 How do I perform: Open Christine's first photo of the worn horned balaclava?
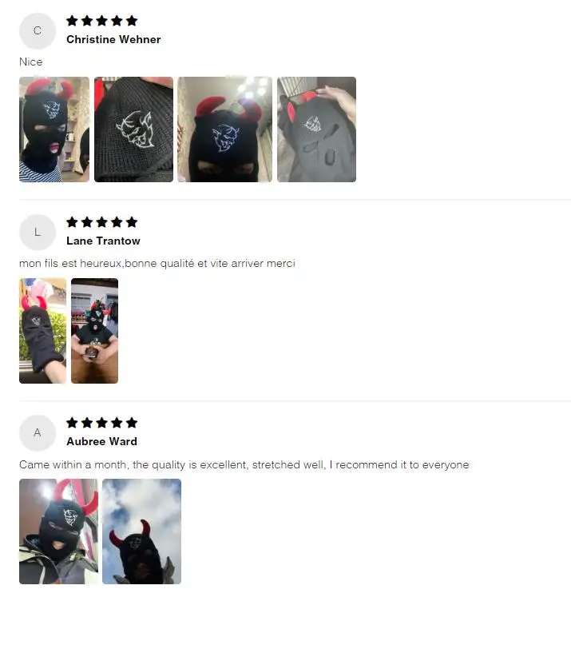point(54,129)
